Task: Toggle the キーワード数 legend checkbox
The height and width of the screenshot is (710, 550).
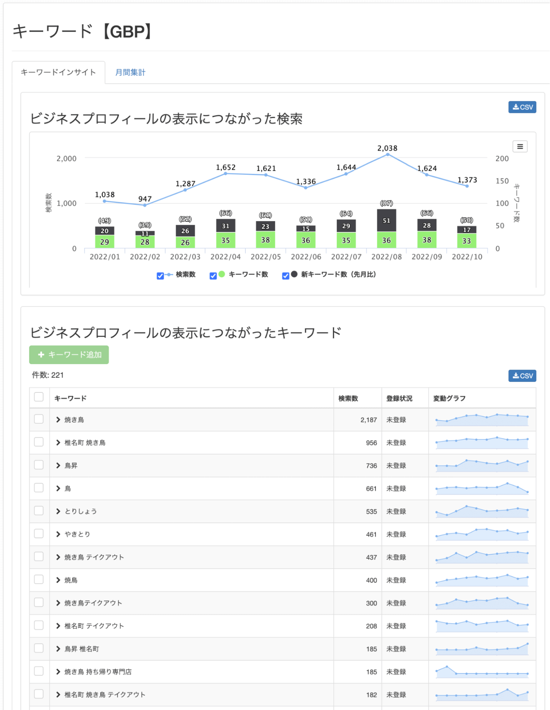Action: (213, 276)
